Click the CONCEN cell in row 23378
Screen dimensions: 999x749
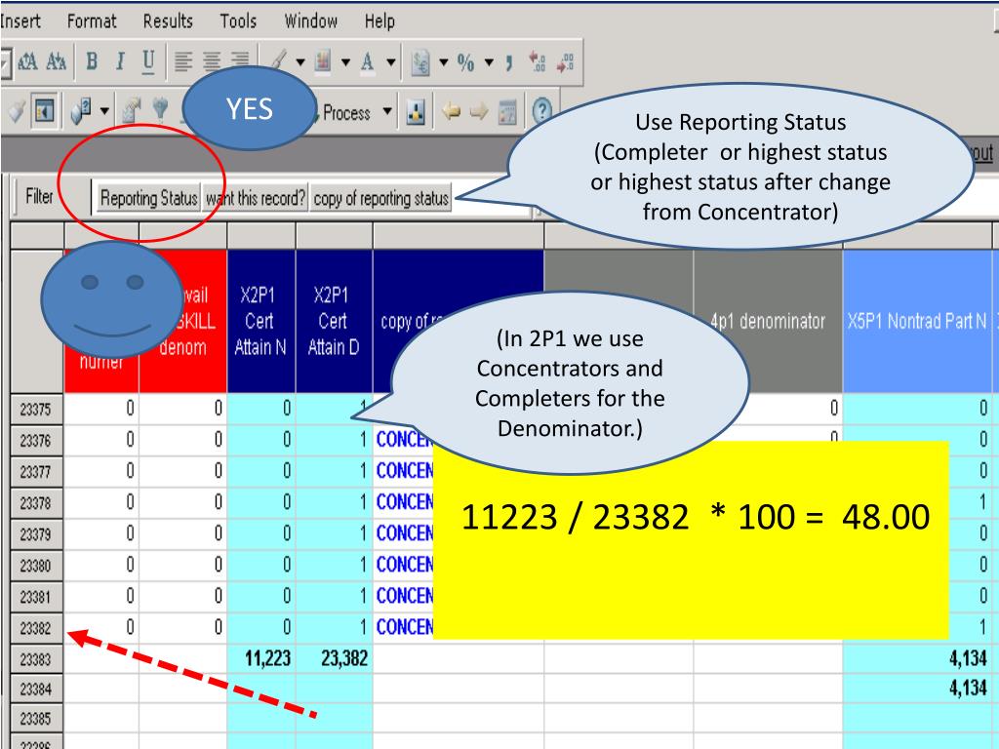(x=403, y=502)
